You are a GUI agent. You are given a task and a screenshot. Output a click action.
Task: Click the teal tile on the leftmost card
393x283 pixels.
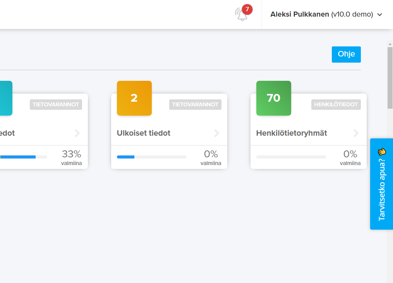[6, 98]
